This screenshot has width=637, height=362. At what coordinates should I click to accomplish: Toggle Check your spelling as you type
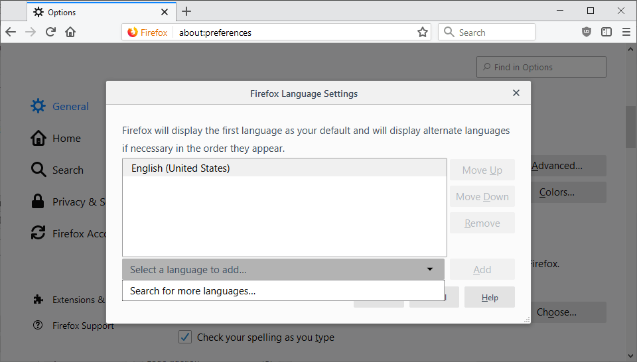185,337
